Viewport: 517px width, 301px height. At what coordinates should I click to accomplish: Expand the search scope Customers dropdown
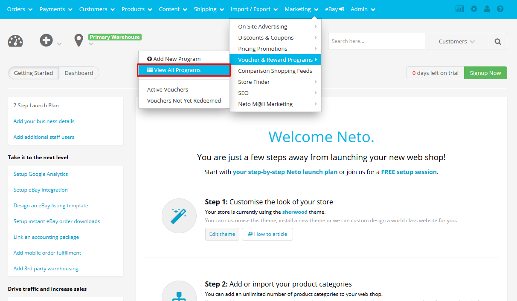point(457,41)
